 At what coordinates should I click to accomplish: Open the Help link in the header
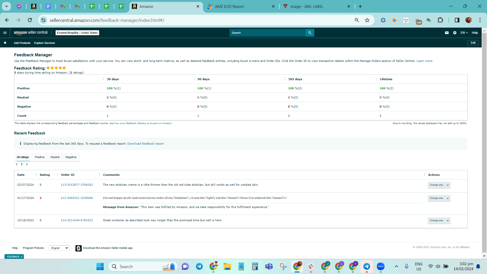[x=475, y=33]
